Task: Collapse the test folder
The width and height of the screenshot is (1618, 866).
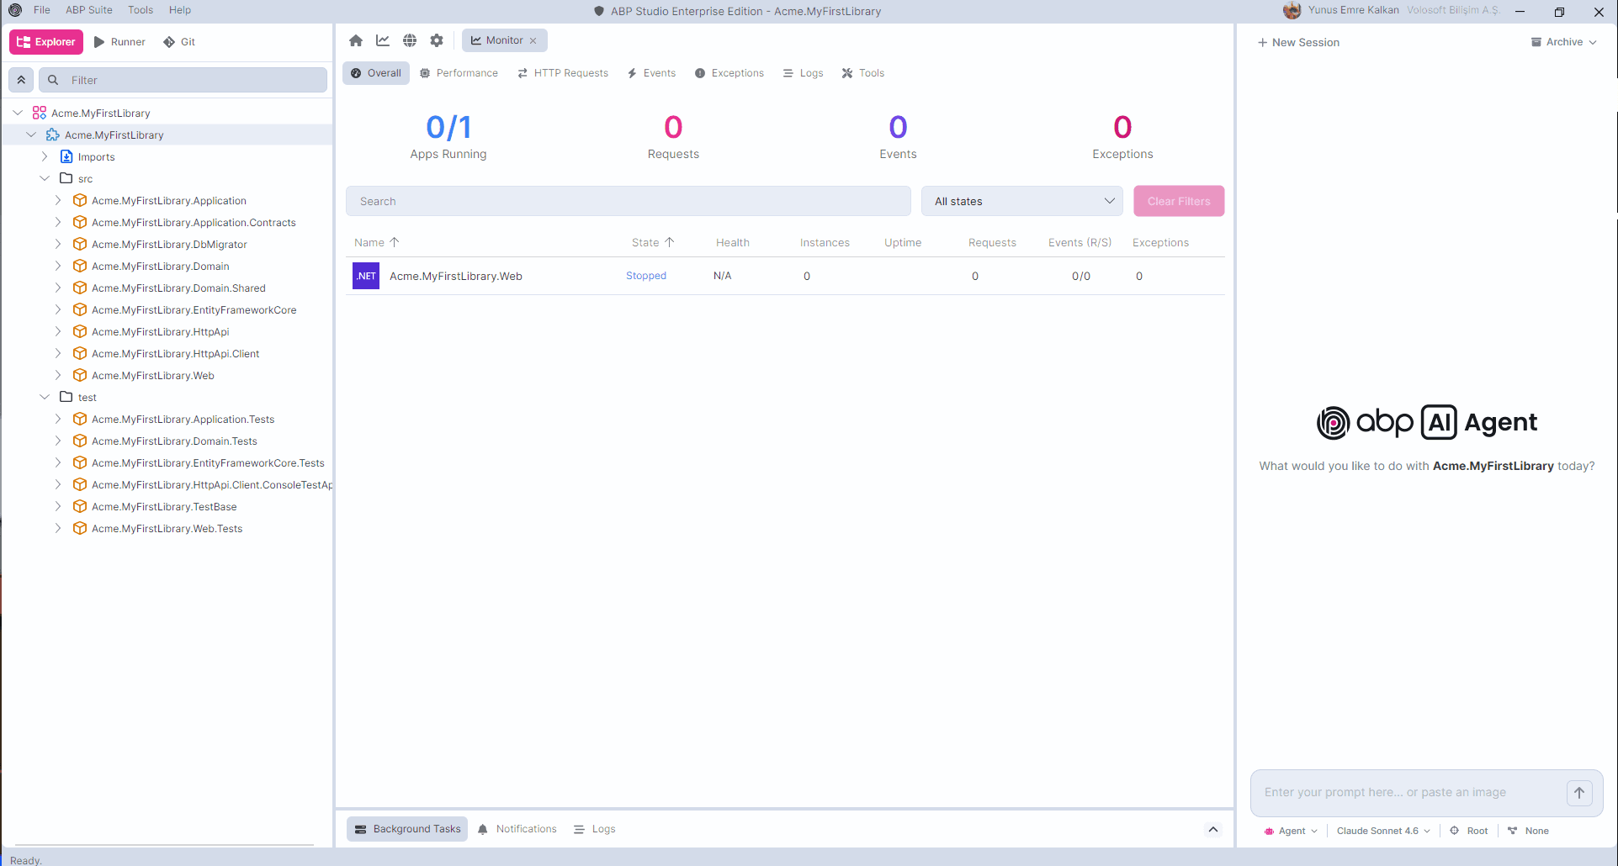Action: point(45,397)
